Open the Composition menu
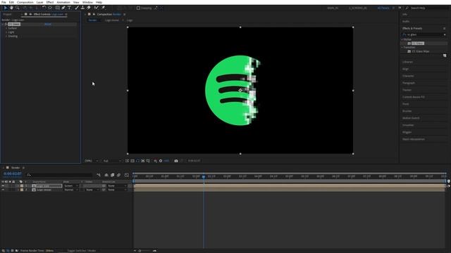 25,2
